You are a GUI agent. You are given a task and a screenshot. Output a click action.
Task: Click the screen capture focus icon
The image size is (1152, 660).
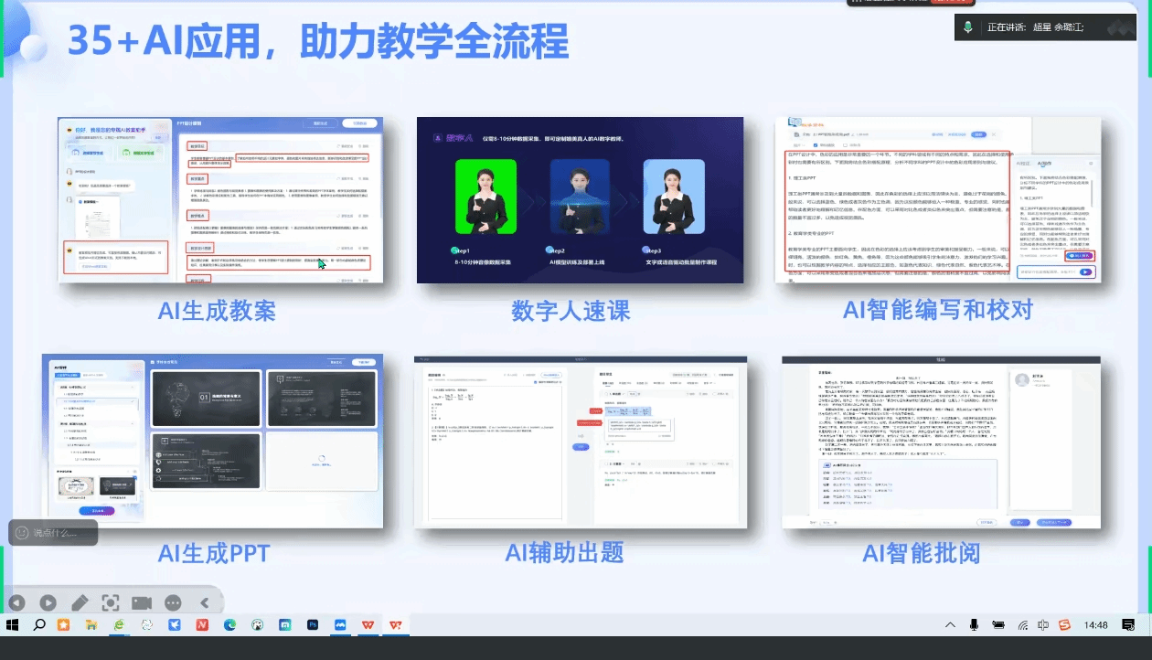point(111,602)
